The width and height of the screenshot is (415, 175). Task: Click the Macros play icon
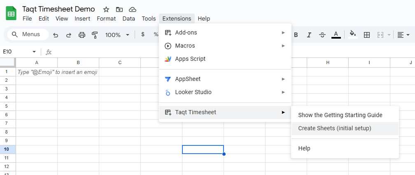click(168, 46)
